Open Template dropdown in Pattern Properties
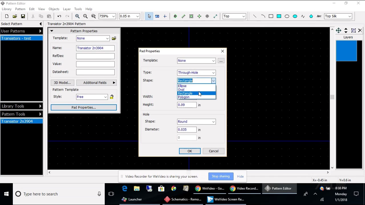 [x=107, y=38]
